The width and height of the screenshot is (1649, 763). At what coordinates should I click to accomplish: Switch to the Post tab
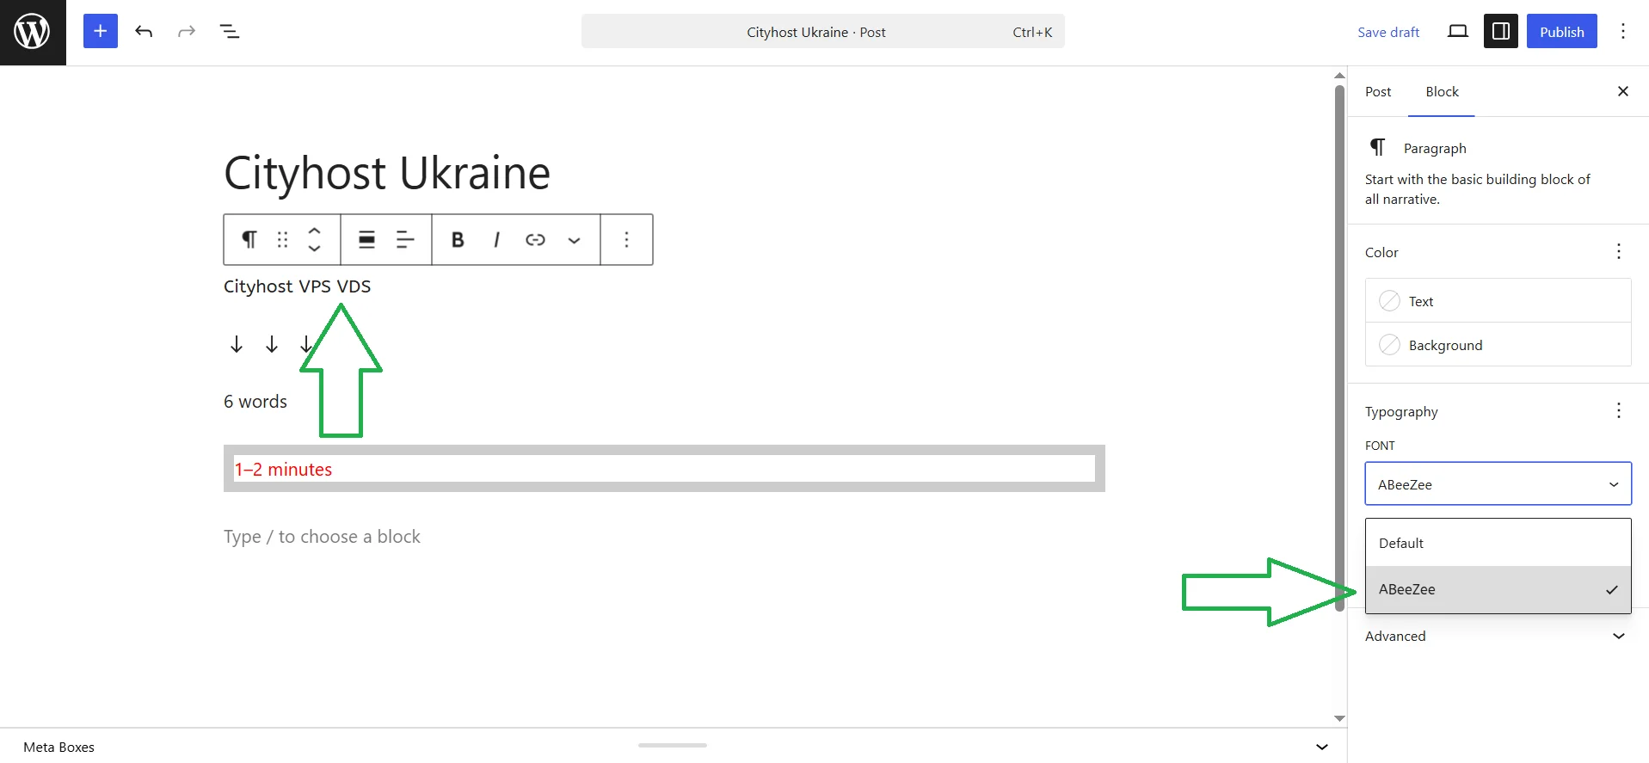1377,91
